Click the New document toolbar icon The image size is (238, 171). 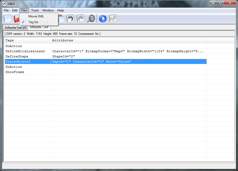(x=8, y=19)
